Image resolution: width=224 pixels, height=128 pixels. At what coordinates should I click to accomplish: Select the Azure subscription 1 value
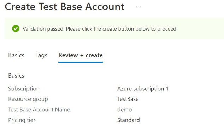coord(143,89)
